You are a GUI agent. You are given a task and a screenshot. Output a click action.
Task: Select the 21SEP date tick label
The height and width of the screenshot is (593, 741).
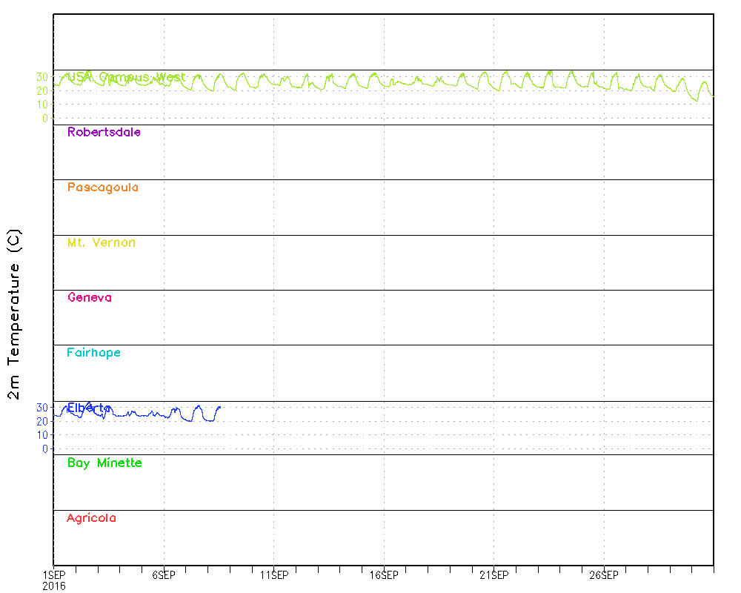[494, 574]
